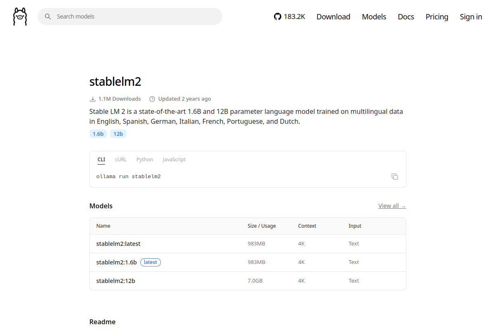The height and width of the screenshot is (330, 495).
Task: Click '4K' context in stablelm2:12b row
Action: pos(302,281)
